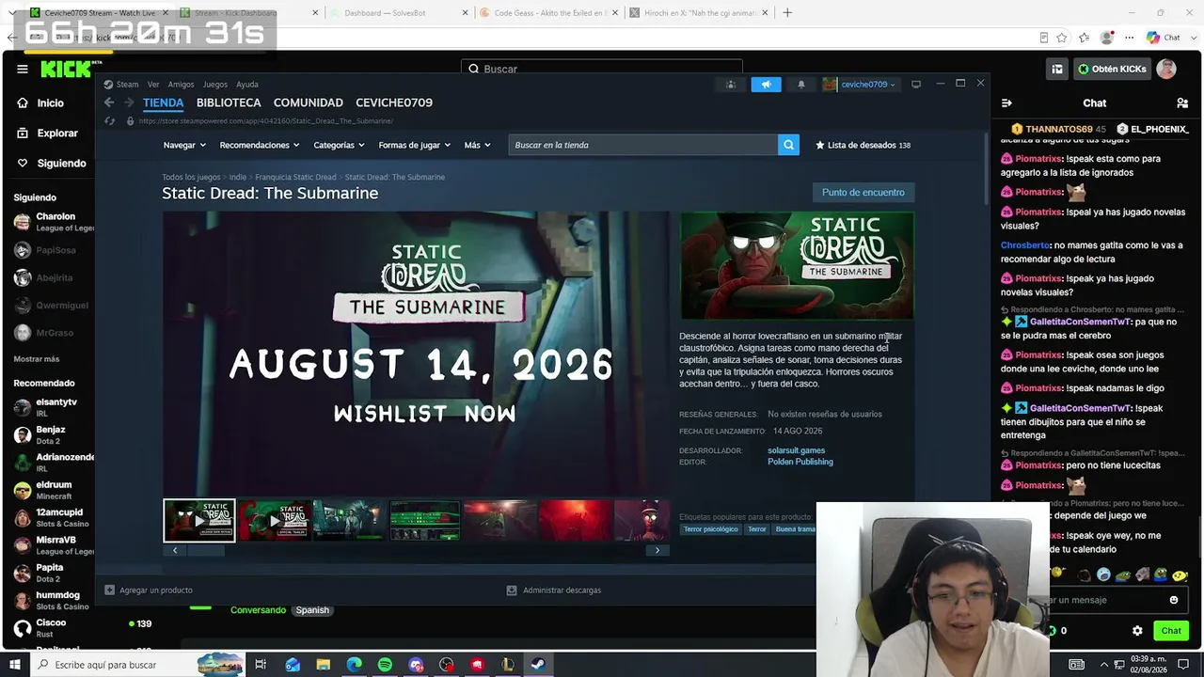Screen dimensions: 1204x677
Task: Click the Franquicia Static Dread breadcrumb
Action: click(x=295, y=177)
